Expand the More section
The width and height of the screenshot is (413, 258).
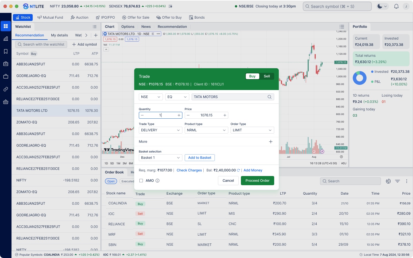270,142
